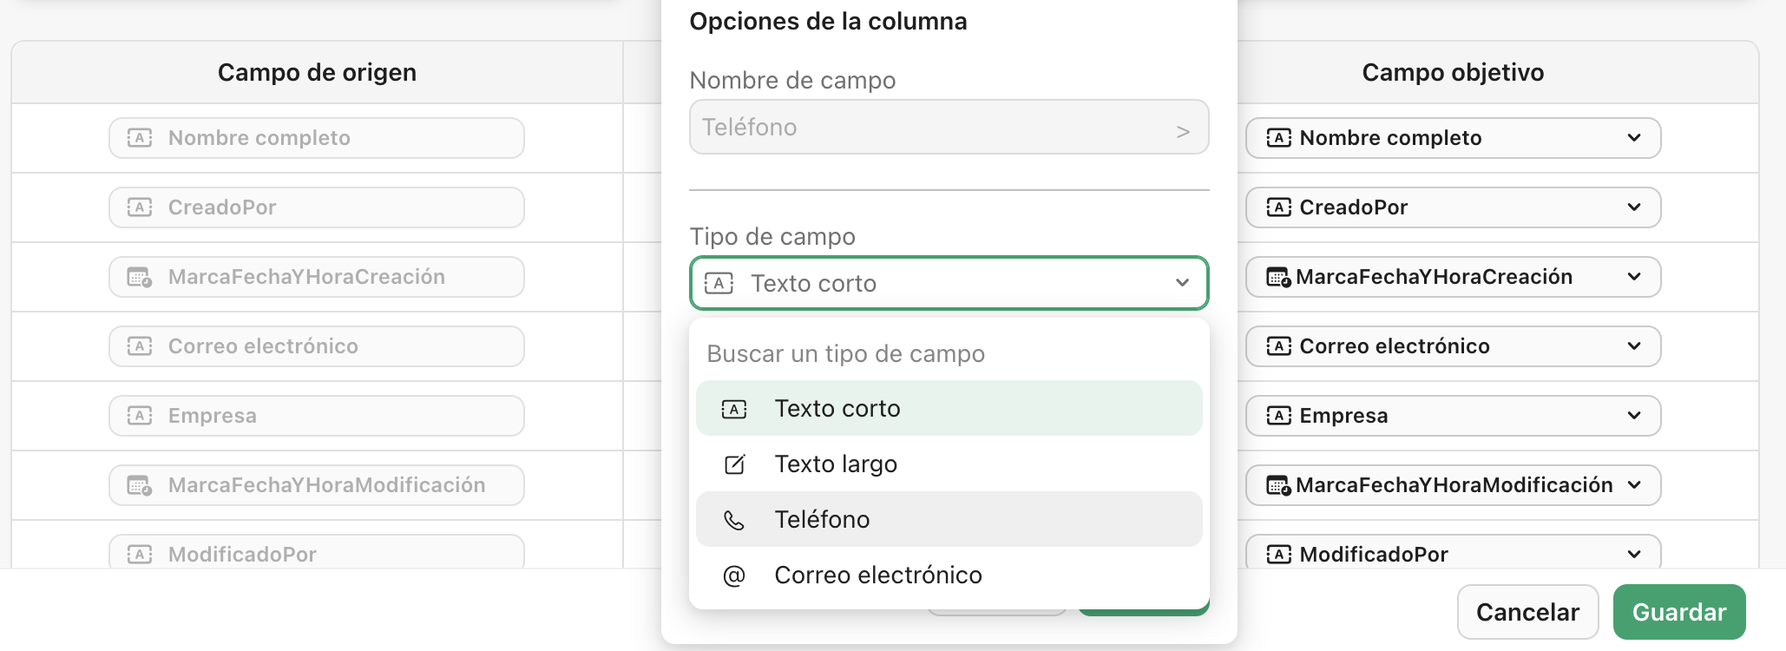Click the Buscar un tipo de campo search box

tap(949, 353)
